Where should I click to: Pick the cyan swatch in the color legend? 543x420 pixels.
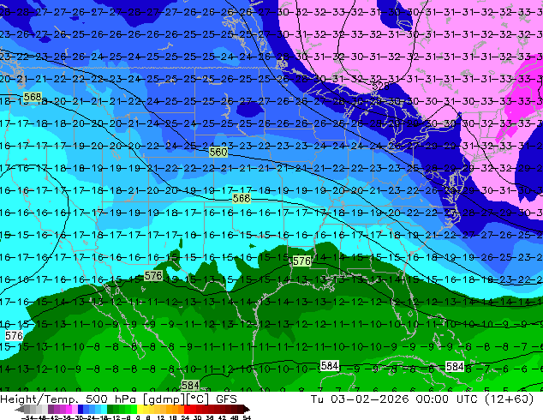click(x=104, y=409)
